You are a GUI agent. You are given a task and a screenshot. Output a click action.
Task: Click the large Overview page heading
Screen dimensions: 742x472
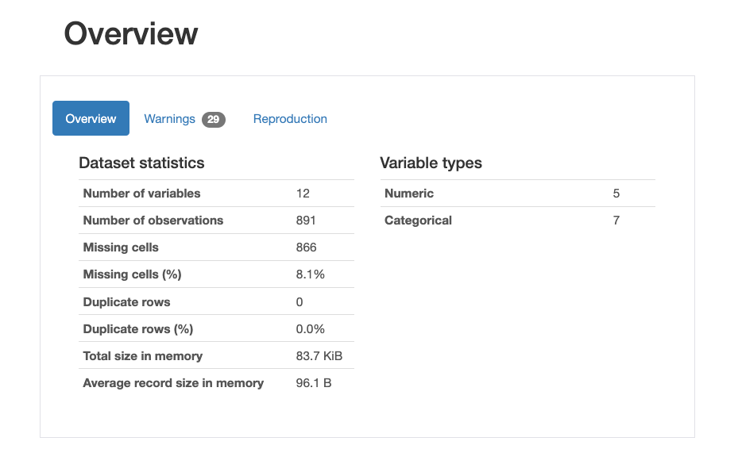pos(131,34)
